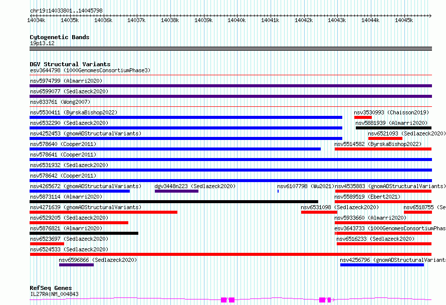The height and width of the screenshot is (305, 446).
Task: Click the short red nsv6523697 Sedlazeck2020 bar
Action: (x=47, y=244)
